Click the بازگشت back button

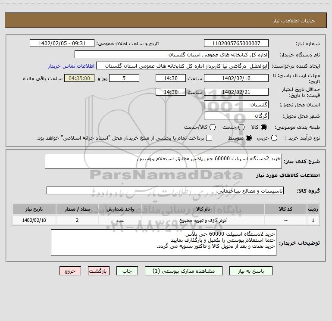tap(99, 271)
